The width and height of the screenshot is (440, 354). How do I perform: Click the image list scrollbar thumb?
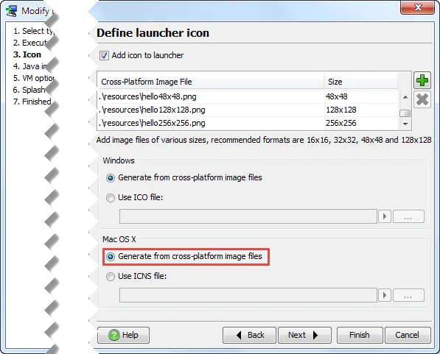pyautogui.click(x=405, y=113)
